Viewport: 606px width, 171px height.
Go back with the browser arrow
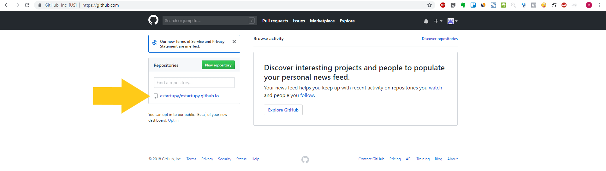coord(7,5)
